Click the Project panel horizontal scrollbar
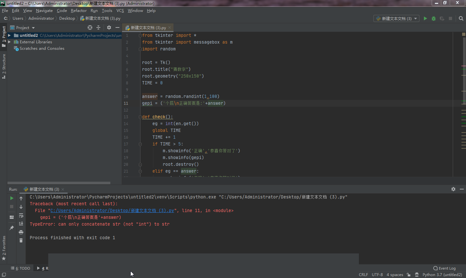 click(x=59, y=183)
